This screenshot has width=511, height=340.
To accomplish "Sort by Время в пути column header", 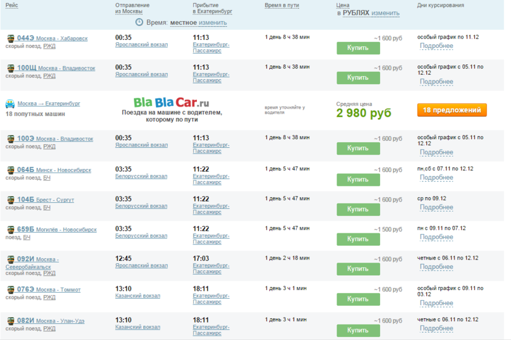I will click(x=282, y=5).
